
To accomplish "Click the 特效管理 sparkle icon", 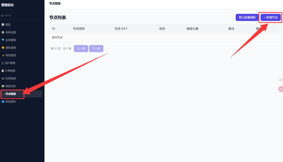I will click(x=3, y=55).
